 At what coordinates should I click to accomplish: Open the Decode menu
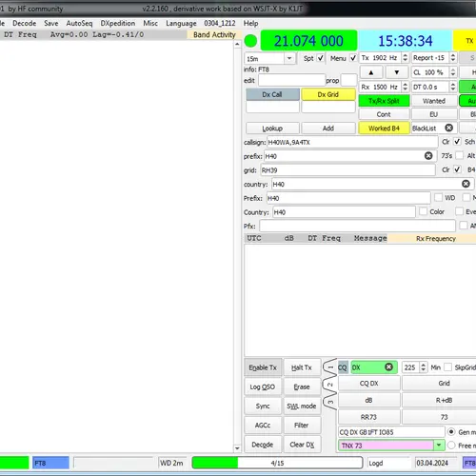coord(25,23)
